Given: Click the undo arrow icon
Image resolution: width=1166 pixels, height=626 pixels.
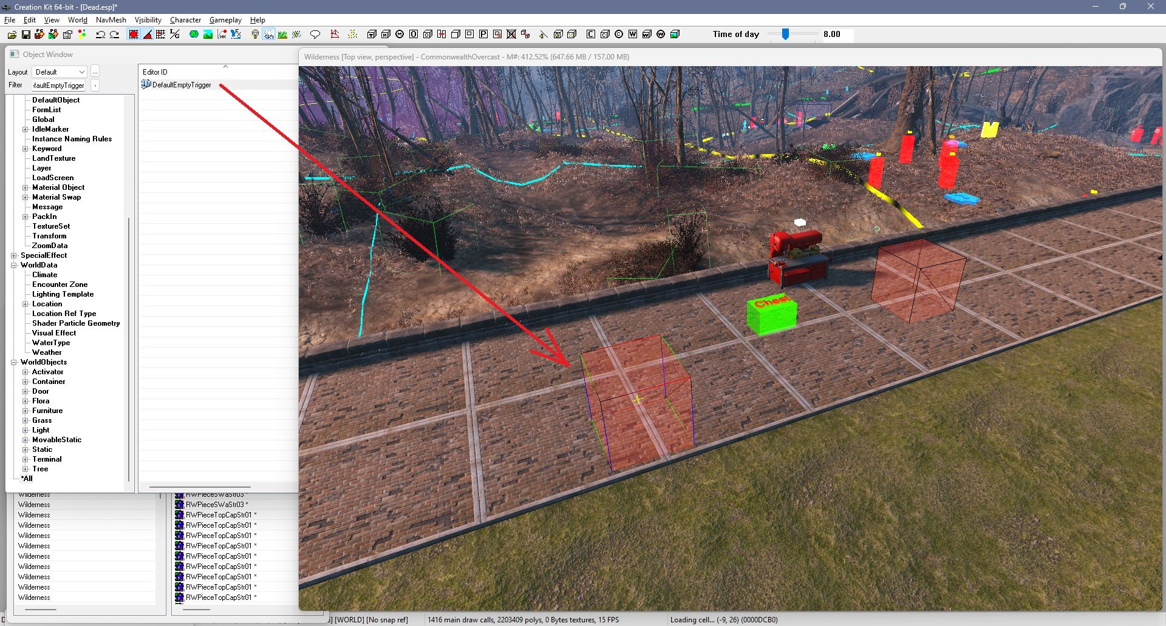Looking at the screenshot, I should [101, 35].
